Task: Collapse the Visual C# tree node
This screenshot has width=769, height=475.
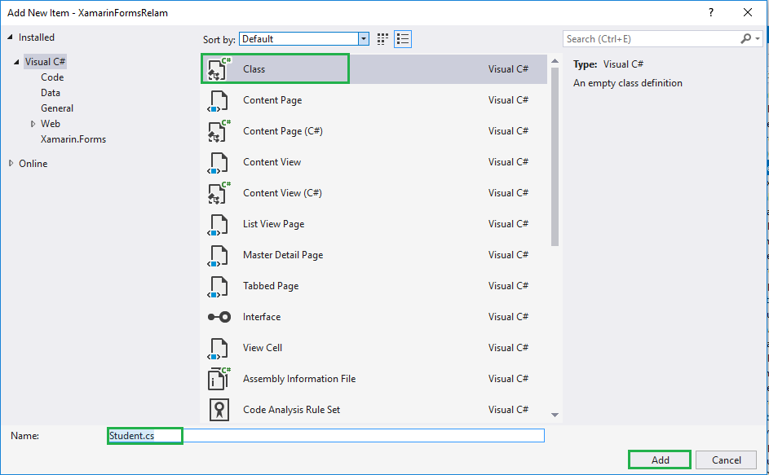Action: tap(16, 62)
